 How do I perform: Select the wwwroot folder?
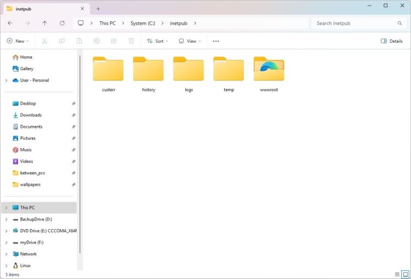269,74
